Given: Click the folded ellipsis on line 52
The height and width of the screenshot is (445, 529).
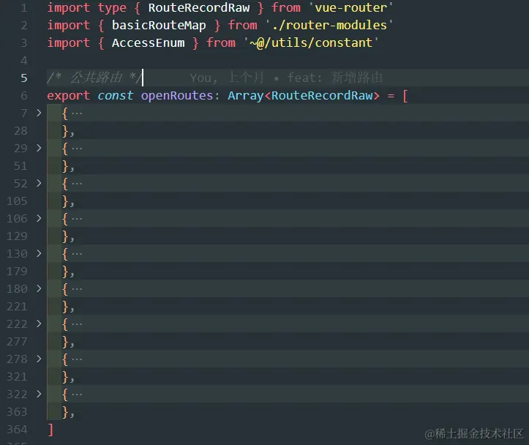Looking at the screenshot, I should point(77,183).
